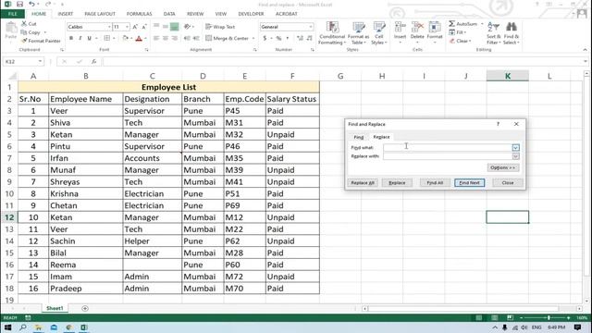
Task: Switch to the FORMULAS ribbon tab
Action: 139,14
